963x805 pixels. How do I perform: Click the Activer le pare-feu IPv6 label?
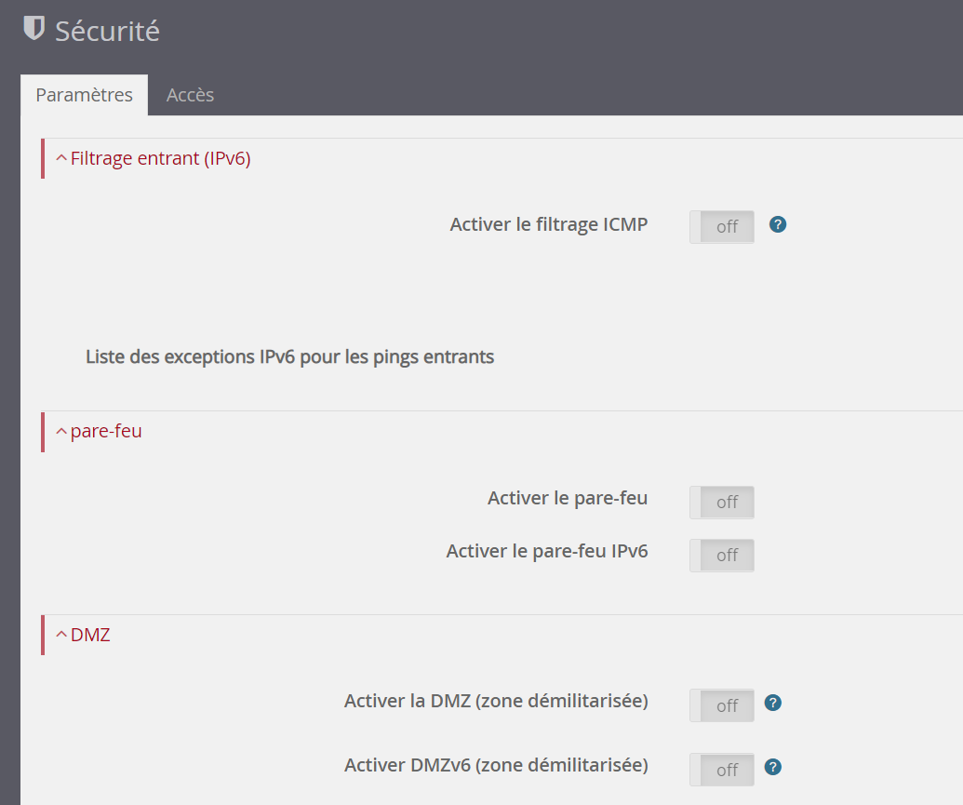click(546, 551)
